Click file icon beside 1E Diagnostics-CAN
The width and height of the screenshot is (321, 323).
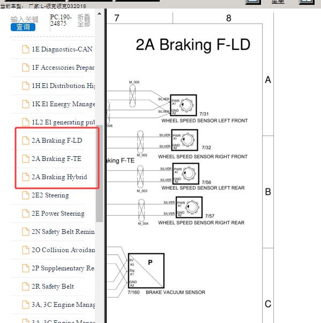pyautogui.click(x=26, y=49)
